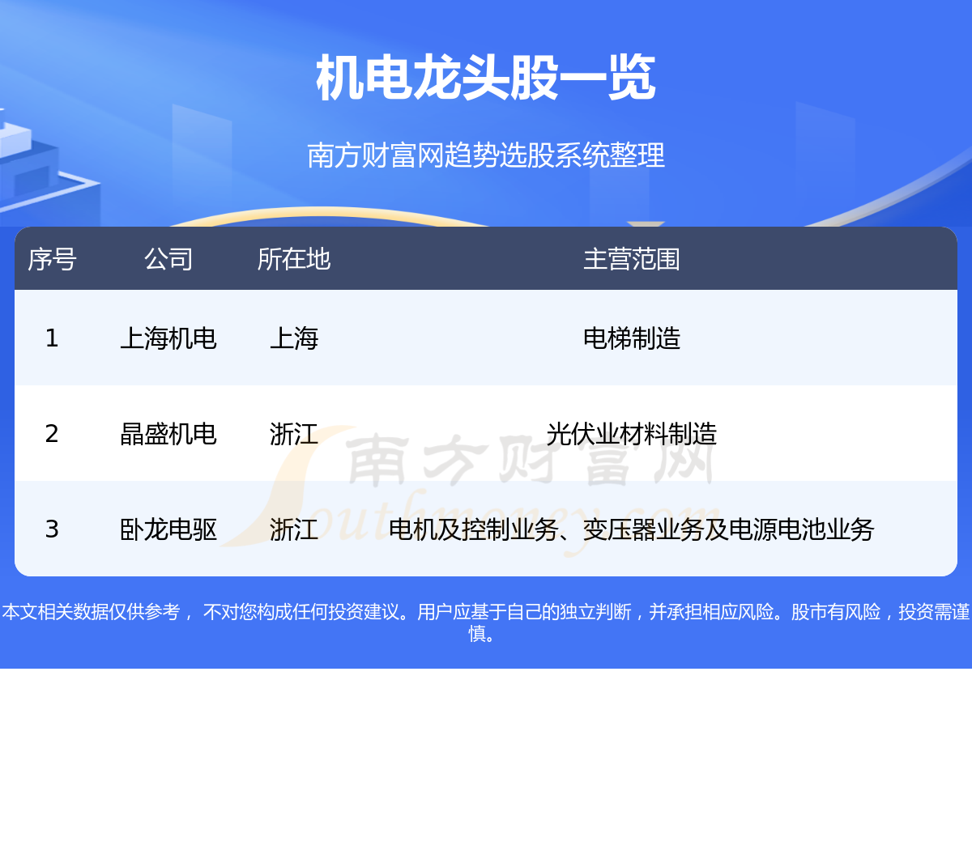Viewport: 972px width, 850px height.
Task: Click scope 电机及控制业务、变压器业务及电源电池业务
Action: click(x=632, y=529)
